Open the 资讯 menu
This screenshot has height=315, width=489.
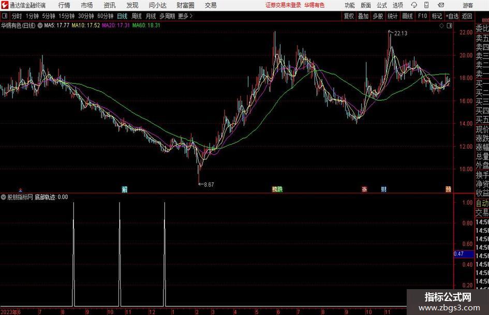pos(110,5)
